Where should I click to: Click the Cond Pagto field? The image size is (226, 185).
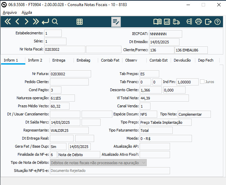click(x=56, y=90)
